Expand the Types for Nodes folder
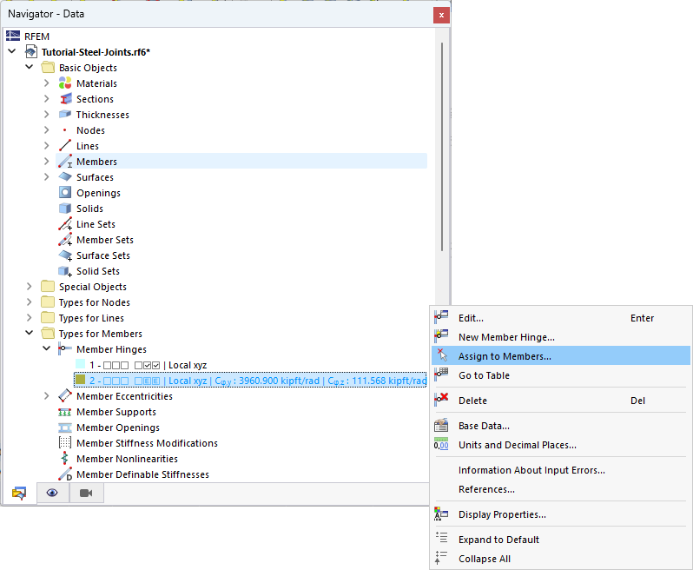 (30, 302)
